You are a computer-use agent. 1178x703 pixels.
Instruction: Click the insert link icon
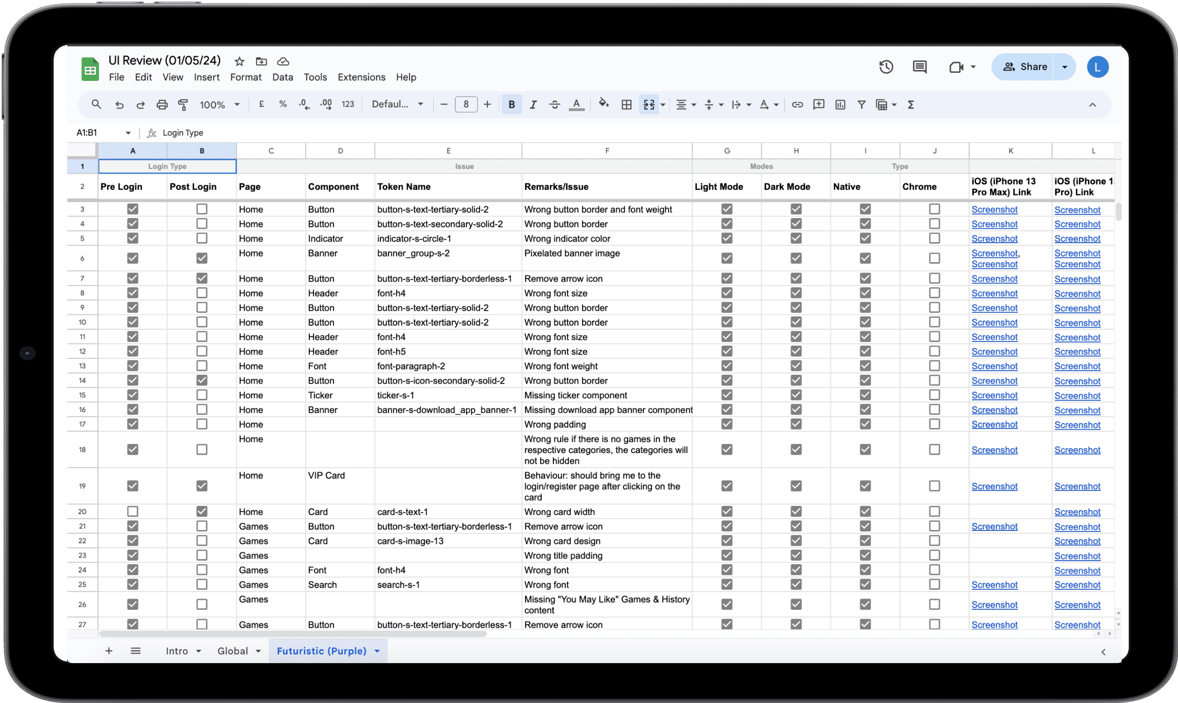pyautogui.click(x=797, y=104)
